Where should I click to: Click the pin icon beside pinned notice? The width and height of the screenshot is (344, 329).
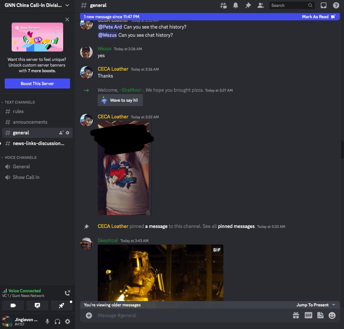click(x=86, y=226)
